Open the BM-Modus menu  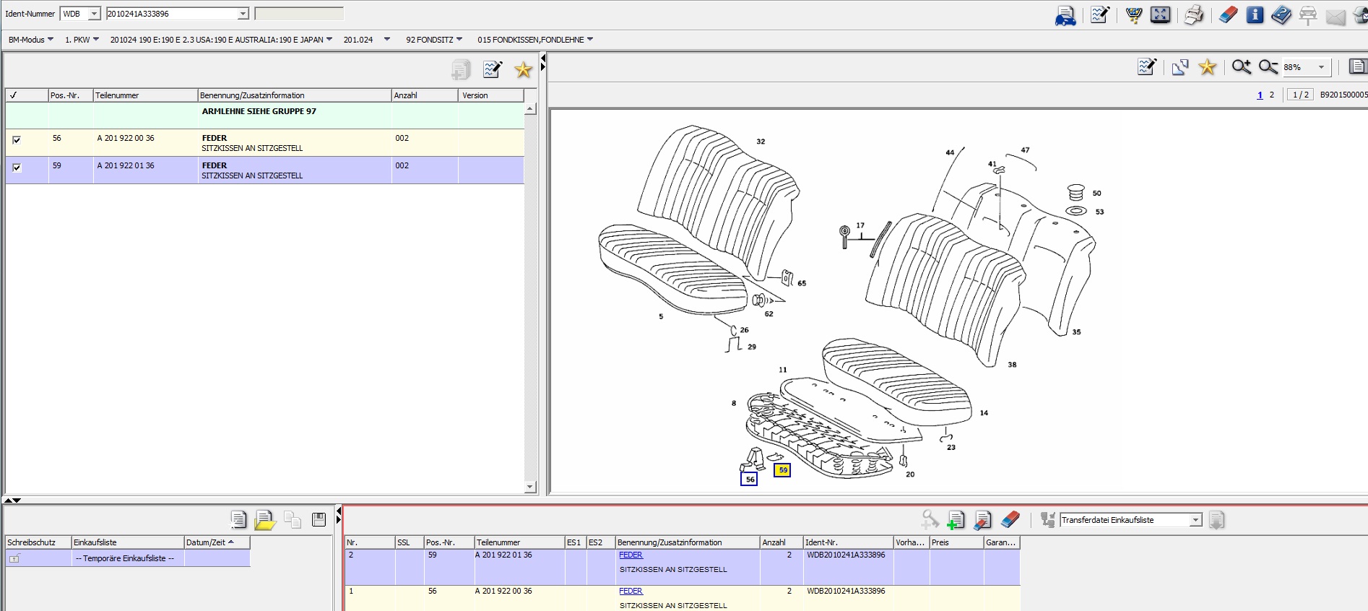(31, 40)
